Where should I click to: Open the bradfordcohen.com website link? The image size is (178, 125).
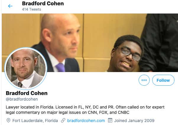[86, 121]
